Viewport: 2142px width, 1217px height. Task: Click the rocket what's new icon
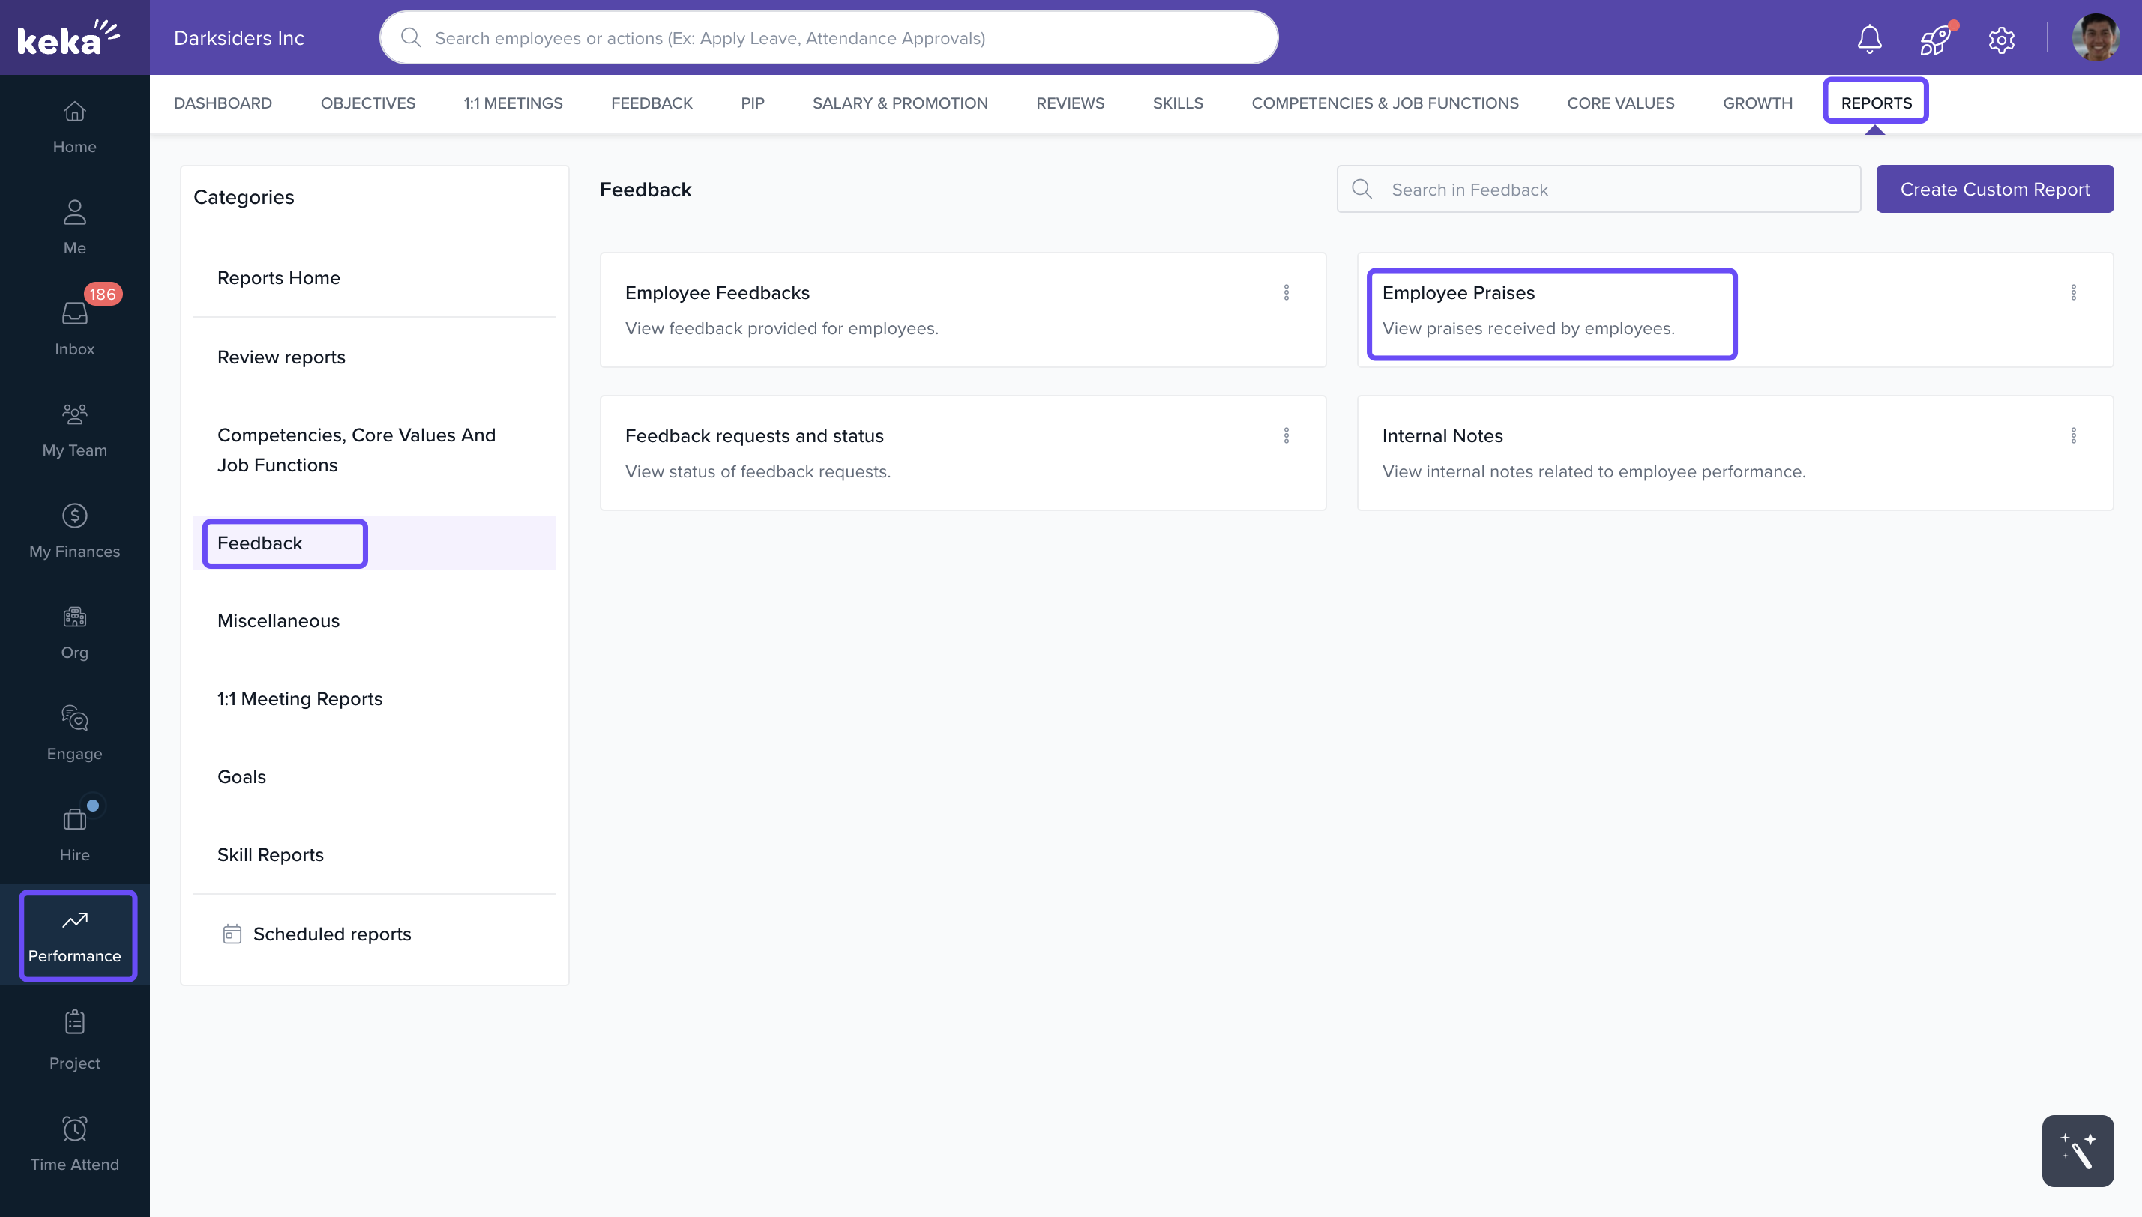coord(1934,38)
